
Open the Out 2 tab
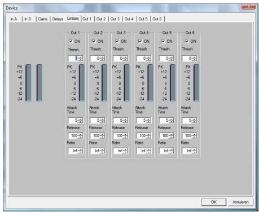[101, 19]
